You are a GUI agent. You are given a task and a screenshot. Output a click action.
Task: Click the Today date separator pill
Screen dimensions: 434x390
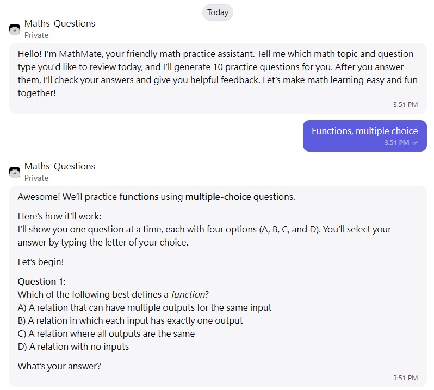coord(218,12)
